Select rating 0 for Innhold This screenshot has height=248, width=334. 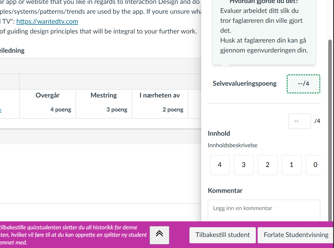point(313,165)
